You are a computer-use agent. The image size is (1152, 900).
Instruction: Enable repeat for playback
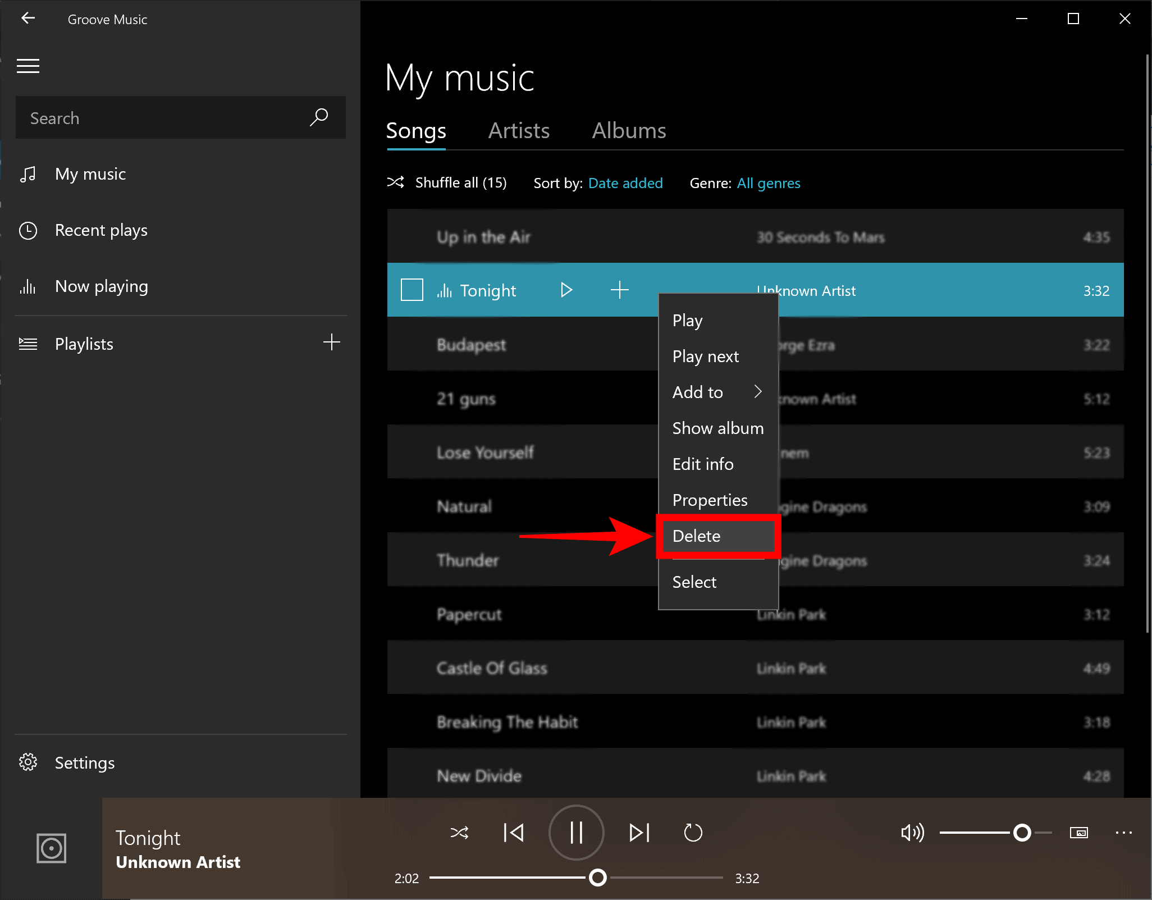tap(693, 833)
